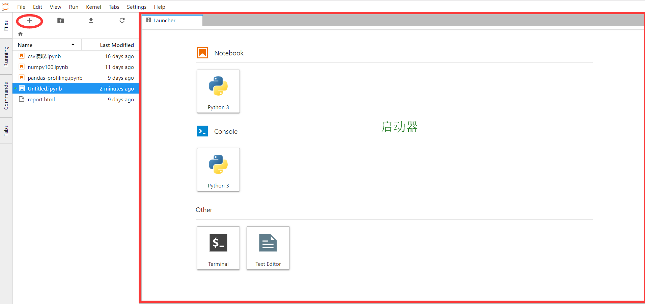
Task: Select the Launcher tab
Action: 172,20
